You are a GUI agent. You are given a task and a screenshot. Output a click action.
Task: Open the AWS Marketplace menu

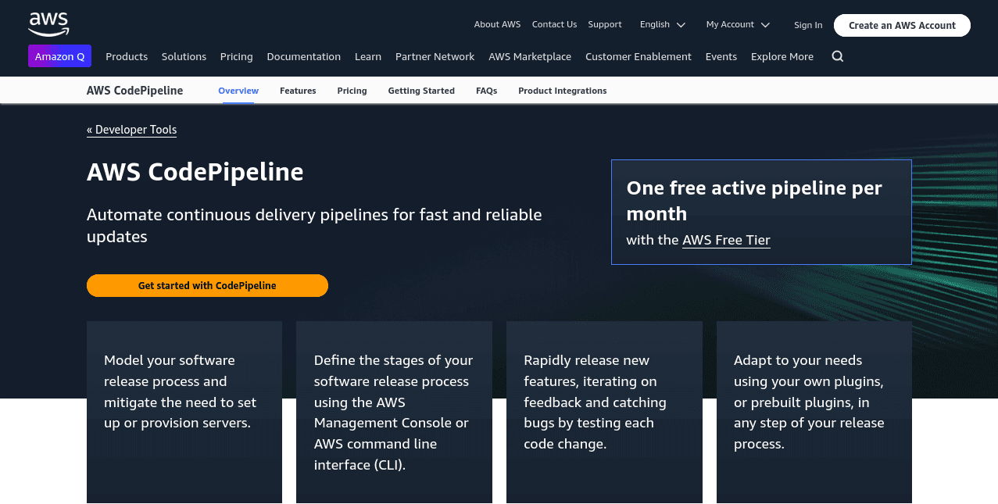pyautogui.click(x=530, y=56)
